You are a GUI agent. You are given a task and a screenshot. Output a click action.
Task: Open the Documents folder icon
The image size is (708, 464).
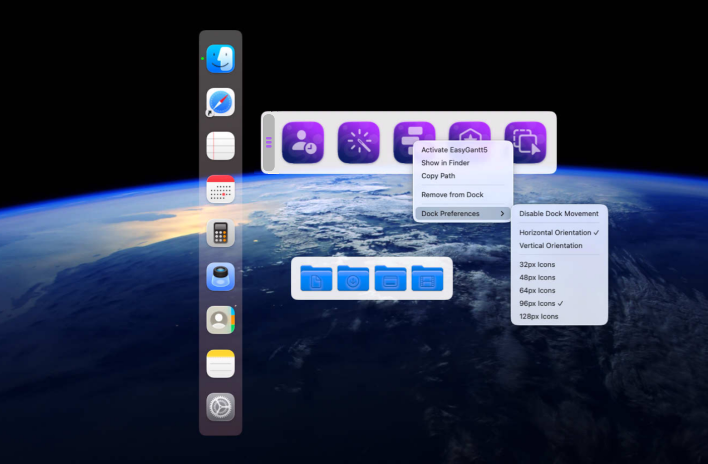tap(316, 278)
